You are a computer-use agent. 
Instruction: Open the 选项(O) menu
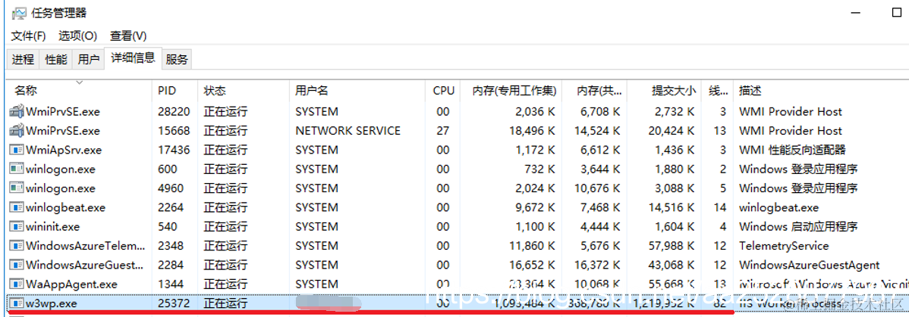[x=77, y=36]
